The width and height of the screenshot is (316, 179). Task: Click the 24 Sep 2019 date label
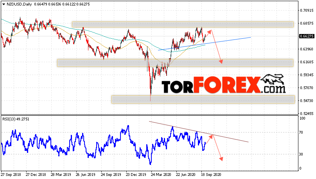point(111,175)
